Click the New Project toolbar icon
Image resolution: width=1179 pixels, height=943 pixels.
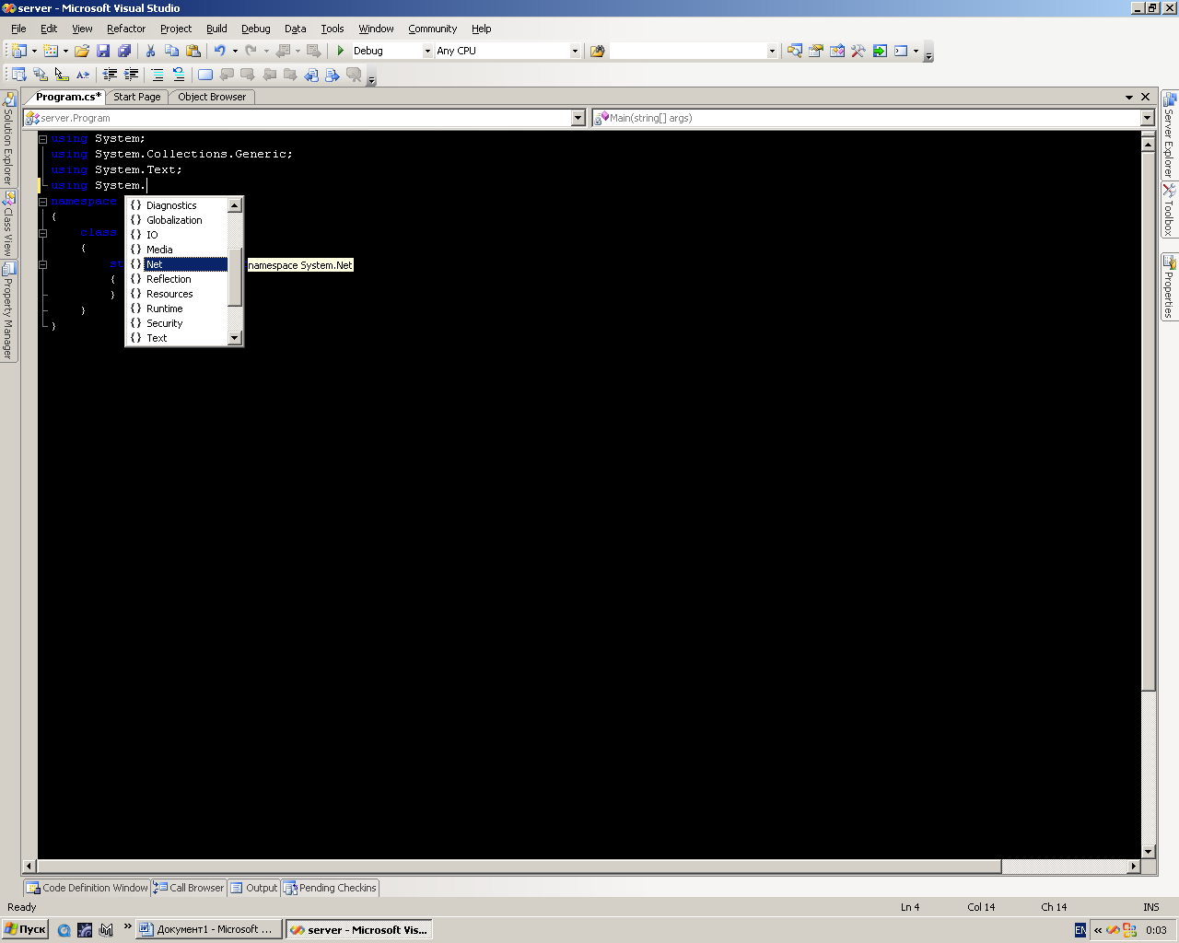19,51
